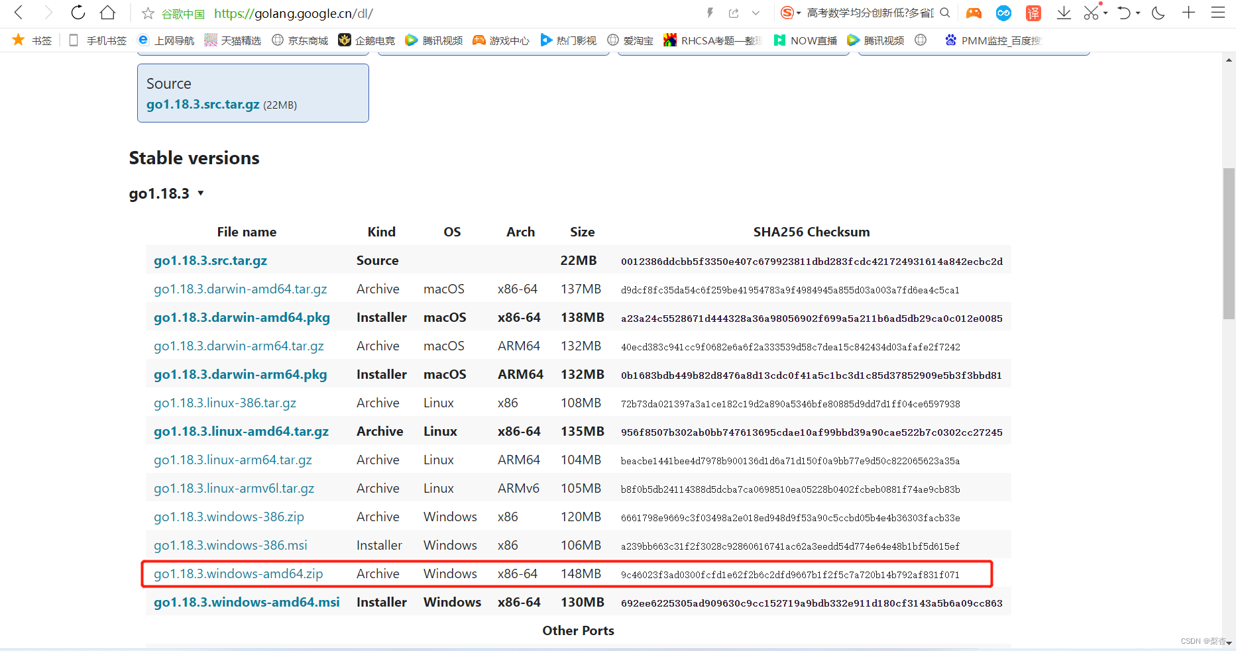This screenshot has height=651, width=1236.
Task: Open RHCSA考题 bookmark
Action: pos(713,40)
